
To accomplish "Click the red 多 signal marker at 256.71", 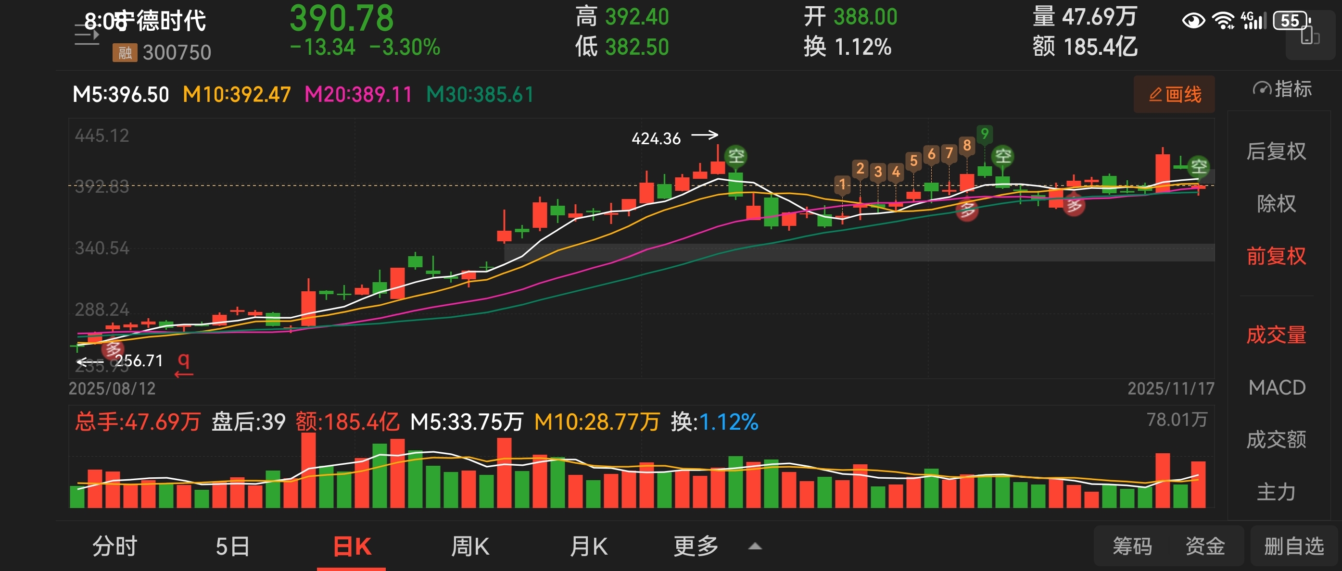I will coord(113,349).
